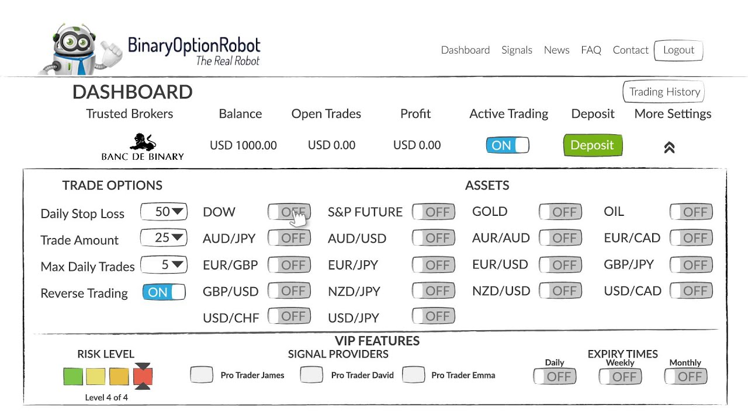Enable Monthly expiry time toggle
Image resolution: width=748 pixels, height=420 pixels.
[685, 376]
